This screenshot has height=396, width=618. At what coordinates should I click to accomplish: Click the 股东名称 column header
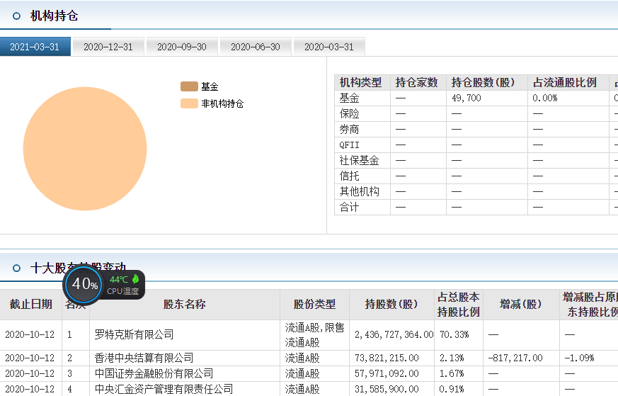click(185, 304)
